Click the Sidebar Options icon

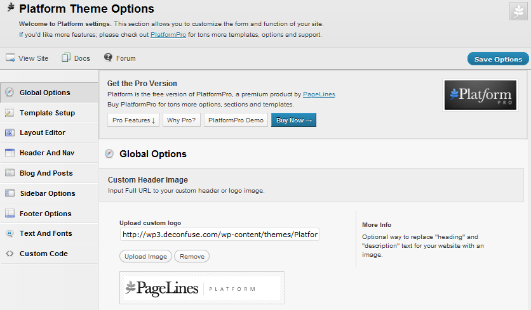click(x=10, y=193)
